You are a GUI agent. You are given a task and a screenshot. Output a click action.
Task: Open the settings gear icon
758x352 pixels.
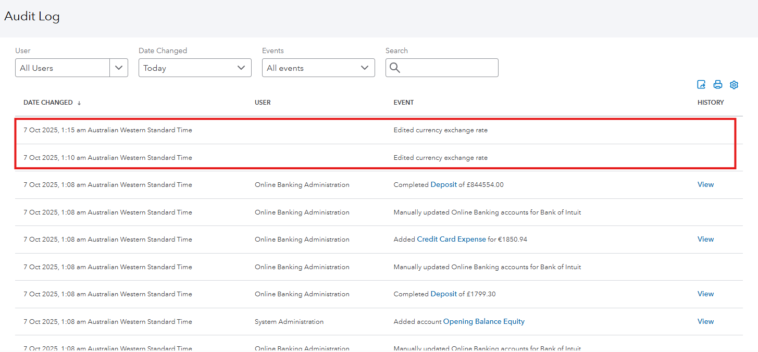pos(734,84)
